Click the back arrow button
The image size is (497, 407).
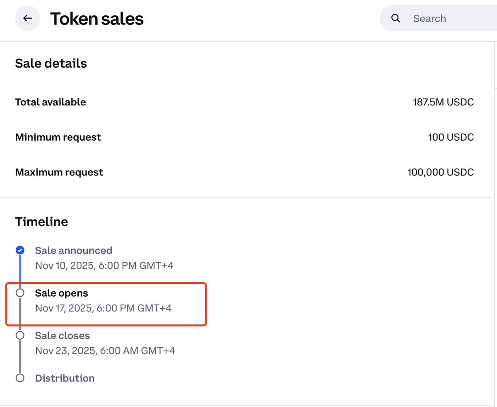[27, 18]
